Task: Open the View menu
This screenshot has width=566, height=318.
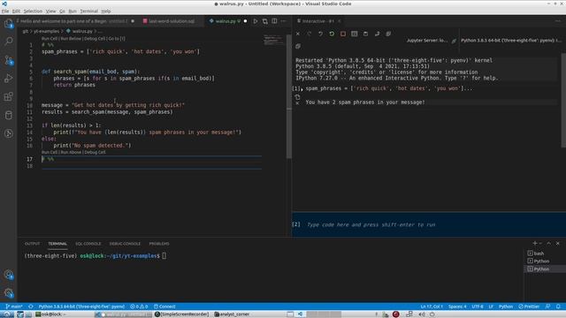Action: [51, 11]
